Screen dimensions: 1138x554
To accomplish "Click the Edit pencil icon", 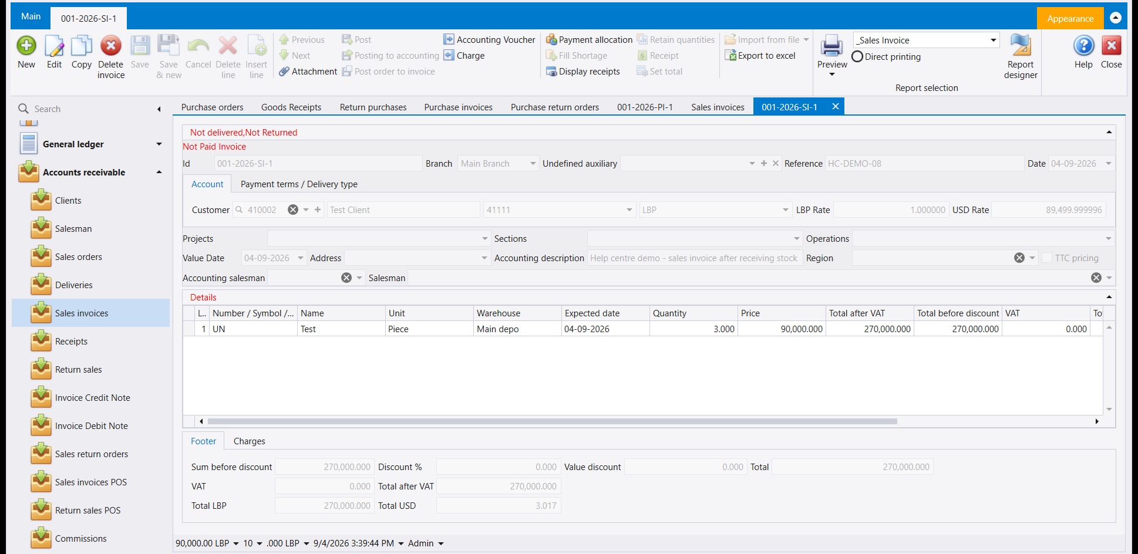I will click(x=54, y=46).
